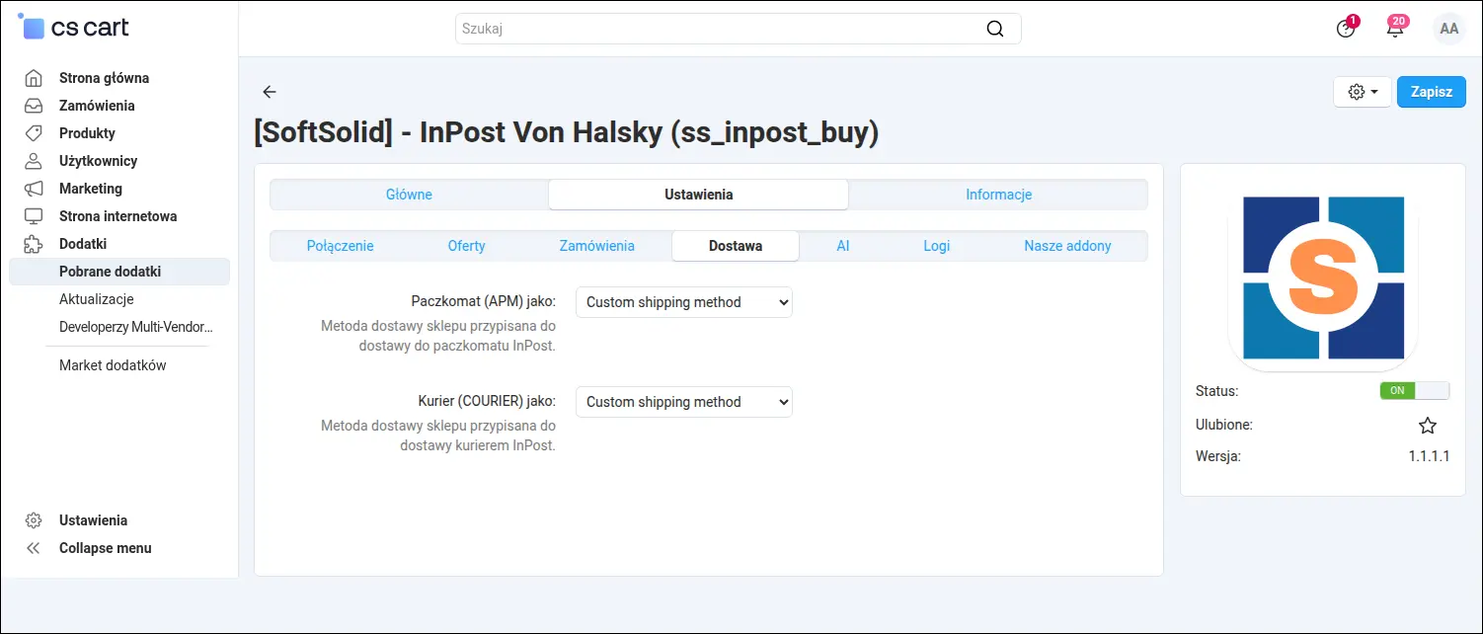Open Produkty in the sidebar
This screenshot has height=634, width=1483.
click(x=87, y=133)
